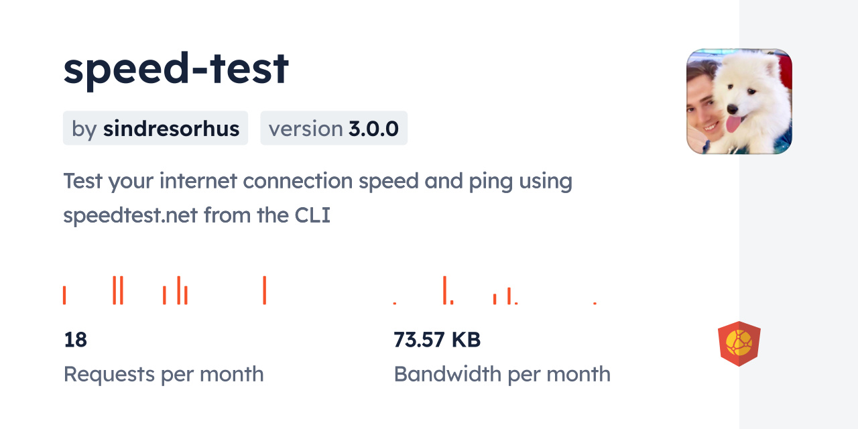Image resolution: width=858 pixels, height=429 pixels.
Task: Click the "73.57 KB" bandwidth value
Action: pos(437,340)
